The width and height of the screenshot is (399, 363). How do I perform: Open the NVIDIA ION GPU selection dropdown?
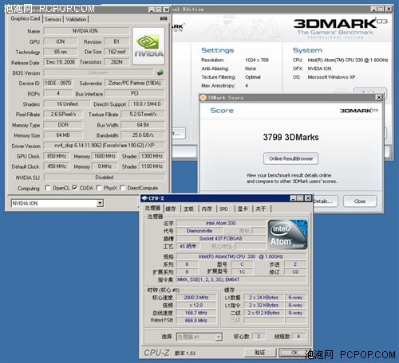pos(100,203)
